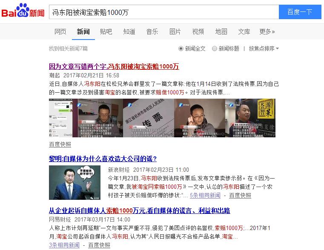This screenshot has width=324, height=250.
Task: Click the 百度一下 search button
Action: [x=300, y=12]
